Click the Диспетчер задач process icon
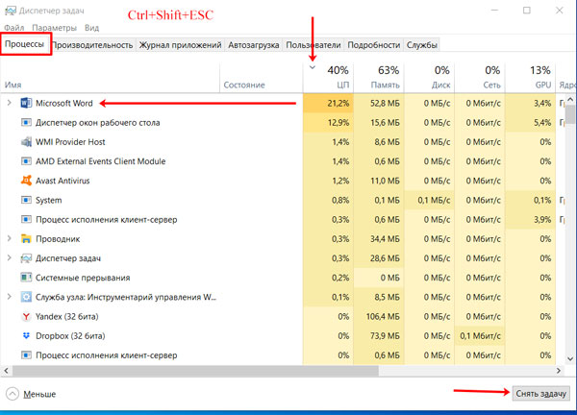The width and height of the screenshot is (577, 415). coord(26,258)
